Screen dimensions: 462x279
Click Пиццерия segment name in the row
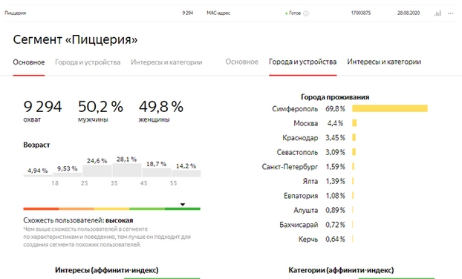(x=16, y=13)
